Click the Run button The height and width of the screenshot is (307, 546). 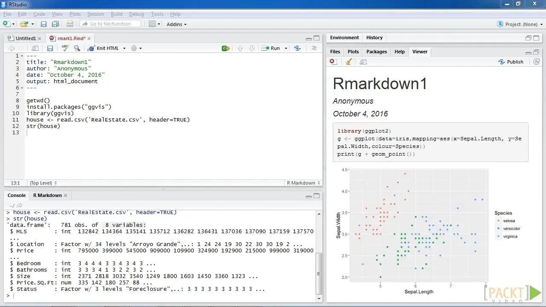[x=271, y=48]
